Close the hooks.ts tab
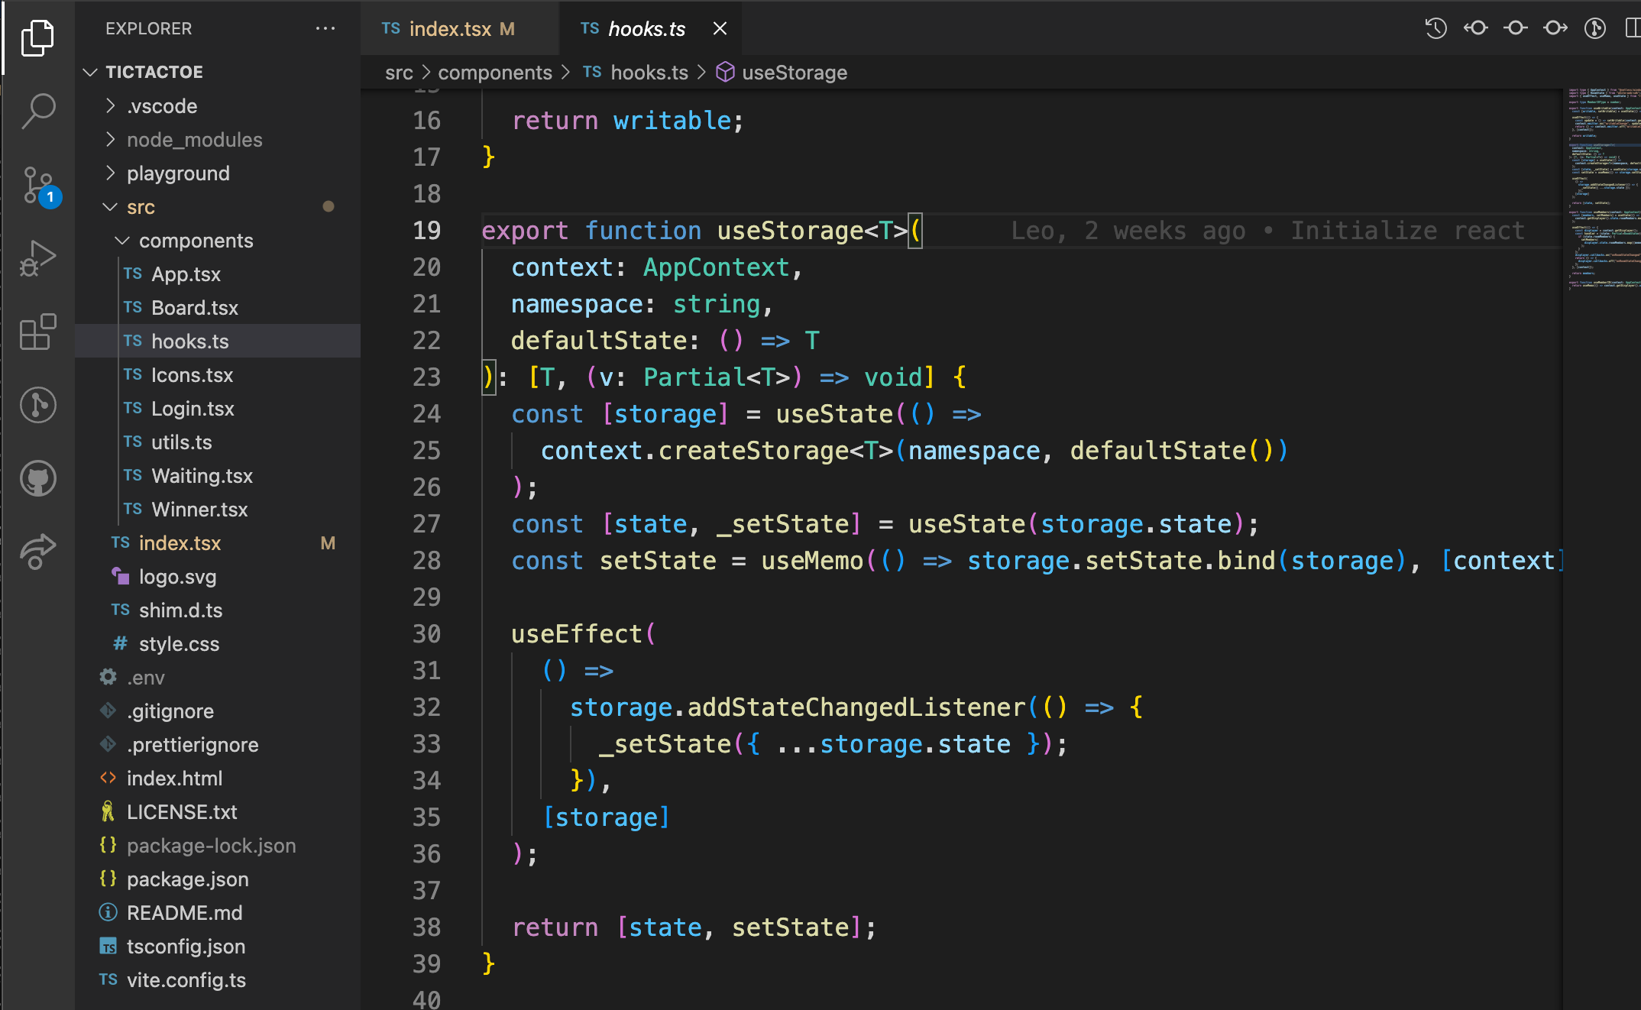Screen dimensions: 1641x1010 (720, 29)
